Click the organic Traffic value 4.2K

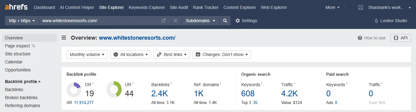(x=289, y=94)
